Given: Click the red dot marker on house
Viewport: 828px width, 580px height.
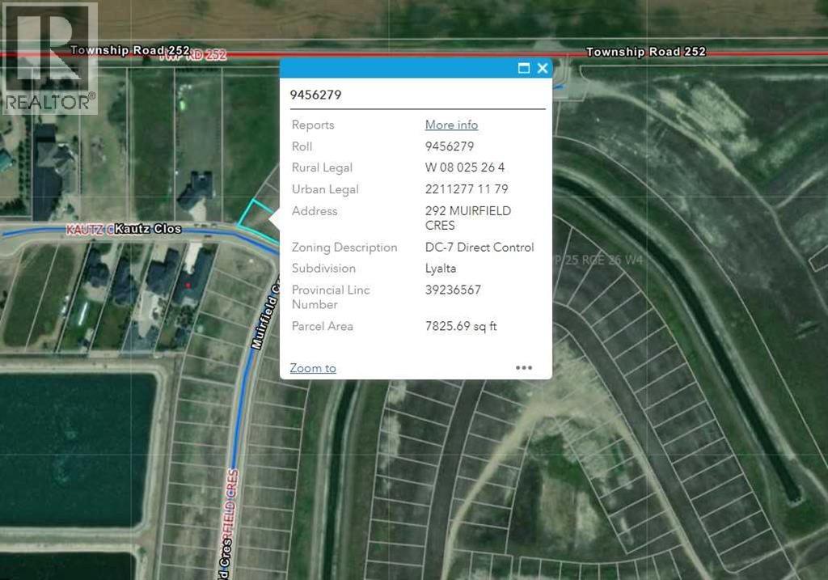Looking at the screenshot, I should tap(188, 285).
